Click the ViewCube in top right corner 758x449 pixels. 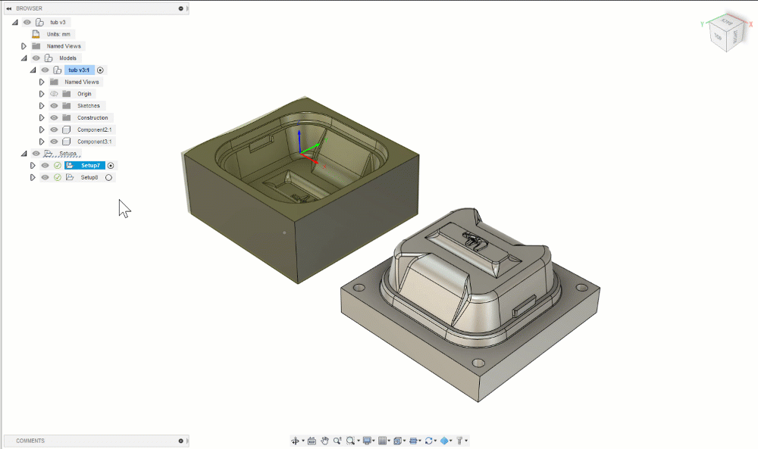(x=726, y=34)
